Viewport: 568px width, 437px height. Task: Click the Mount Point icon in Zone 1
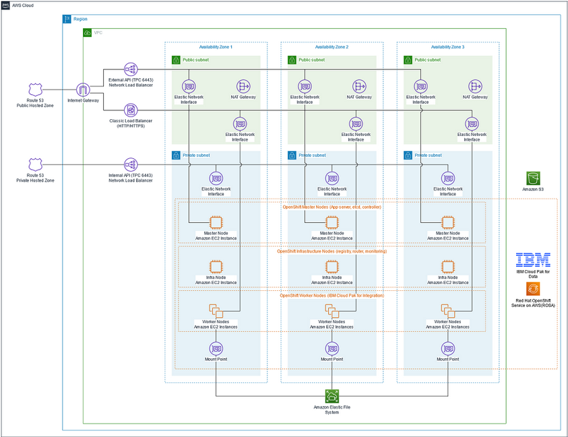point(216,349)
